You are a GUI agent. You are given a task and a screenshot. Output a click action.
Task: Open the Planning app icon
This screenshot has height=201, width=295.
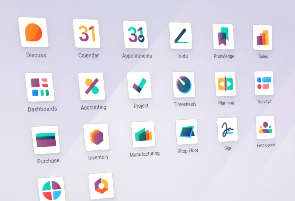pos(225,84)
